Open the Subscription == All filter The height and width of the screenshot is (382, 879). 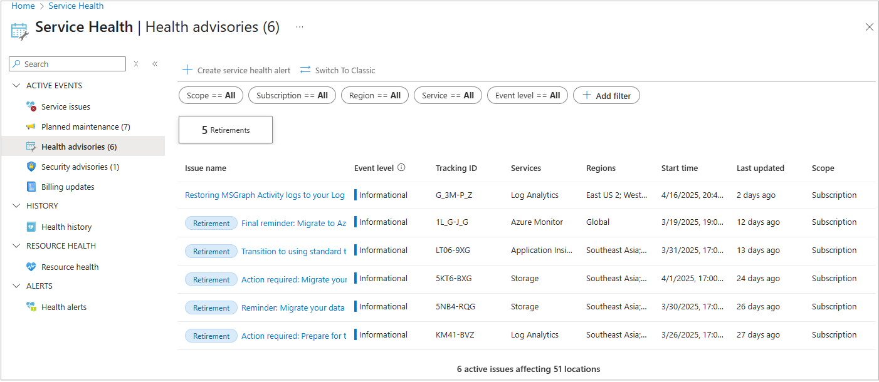(292, 95)
